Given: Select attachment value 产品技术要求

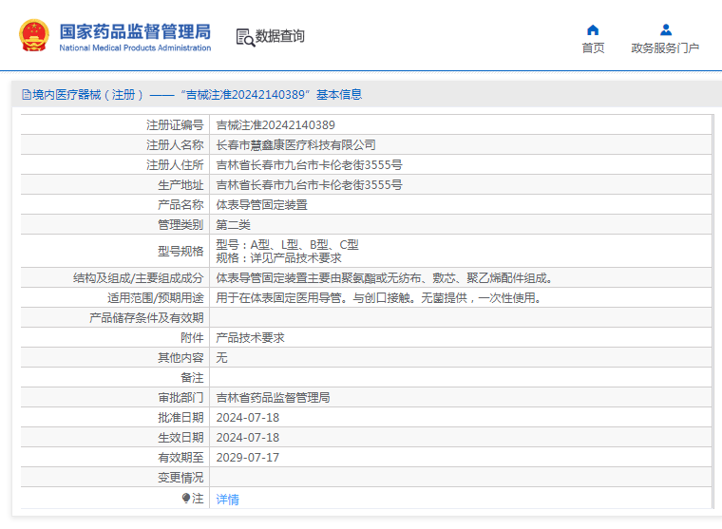Looking at the screenshot, I should tap(251, 338).
